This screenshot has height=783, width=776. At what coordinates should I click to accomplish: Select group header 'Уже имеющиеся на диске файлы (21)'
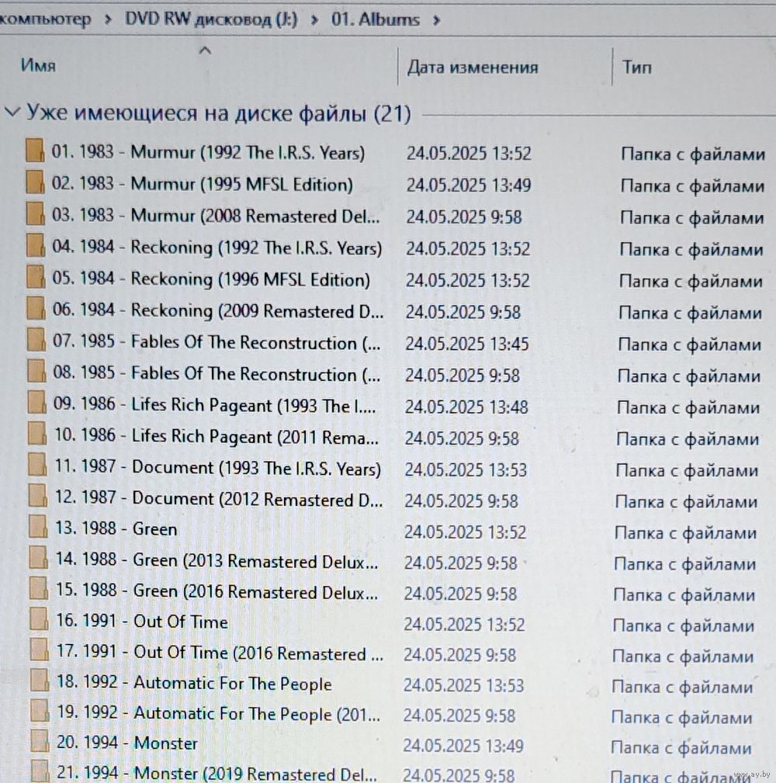click(x=219, y=113)
